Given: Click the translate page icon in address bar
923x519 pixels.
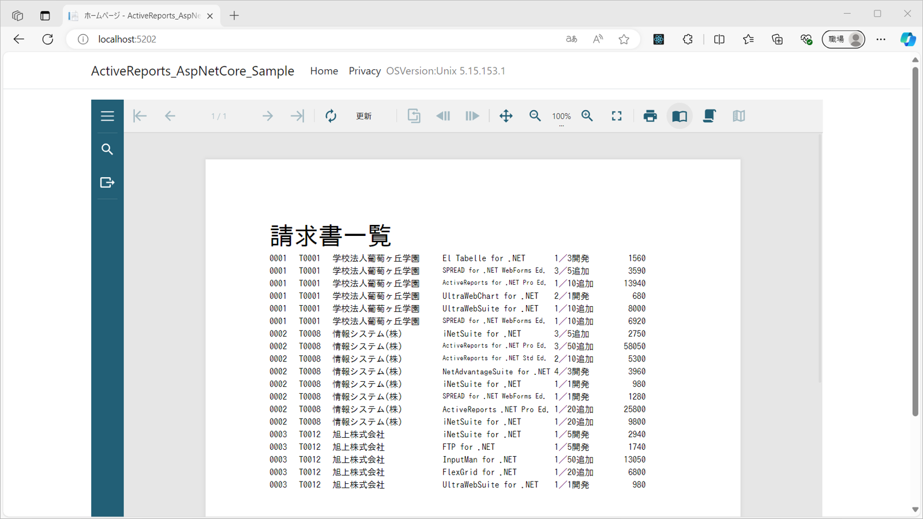Looking at the screenshot, I should [x=572, y=39].
